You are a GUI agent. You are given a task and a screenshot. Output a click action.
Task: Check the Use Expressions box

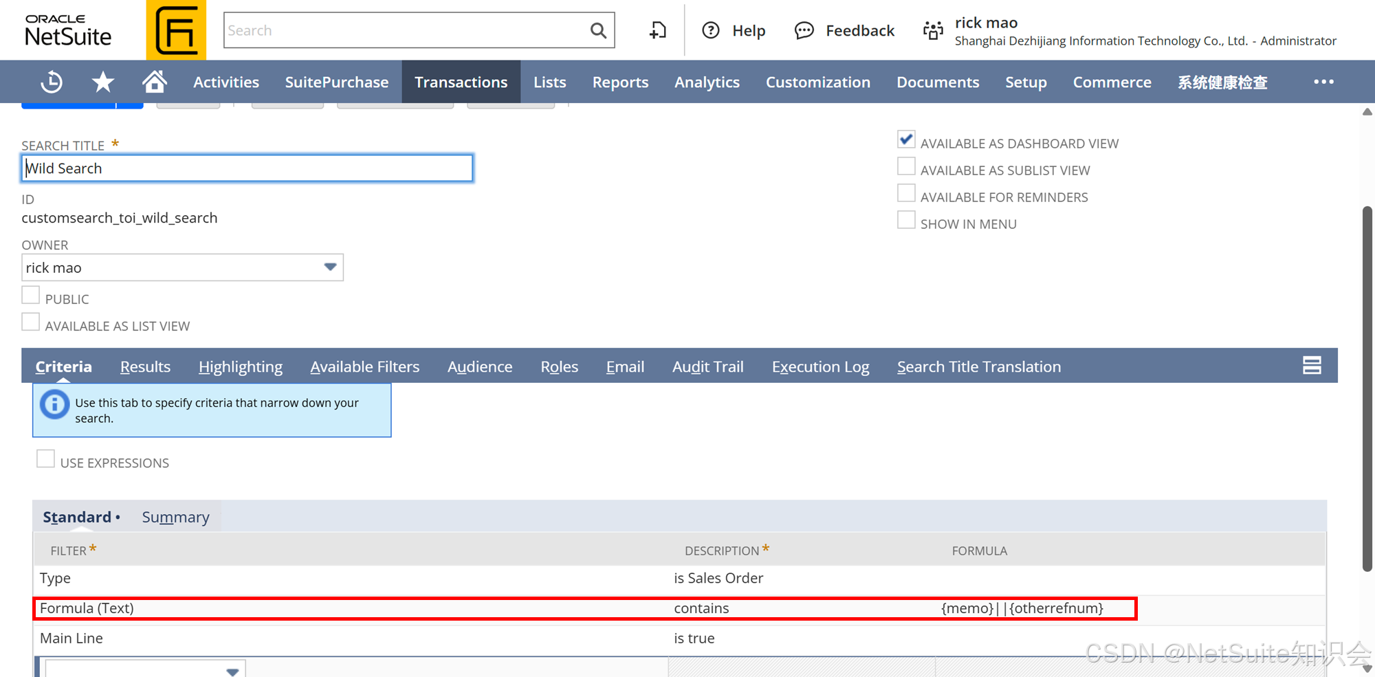point(45,458)
